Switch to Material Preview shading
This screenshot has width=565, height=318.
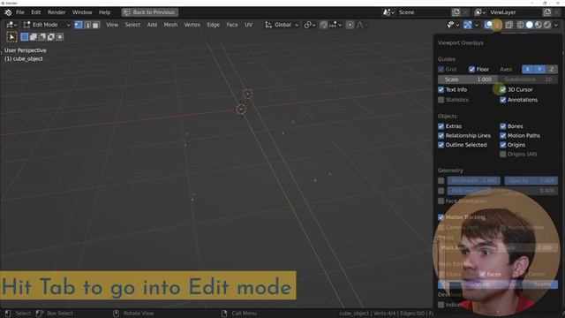tap(539, 25)
